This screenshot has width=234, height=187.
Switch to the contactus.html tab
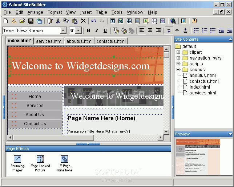pos(111,41)
